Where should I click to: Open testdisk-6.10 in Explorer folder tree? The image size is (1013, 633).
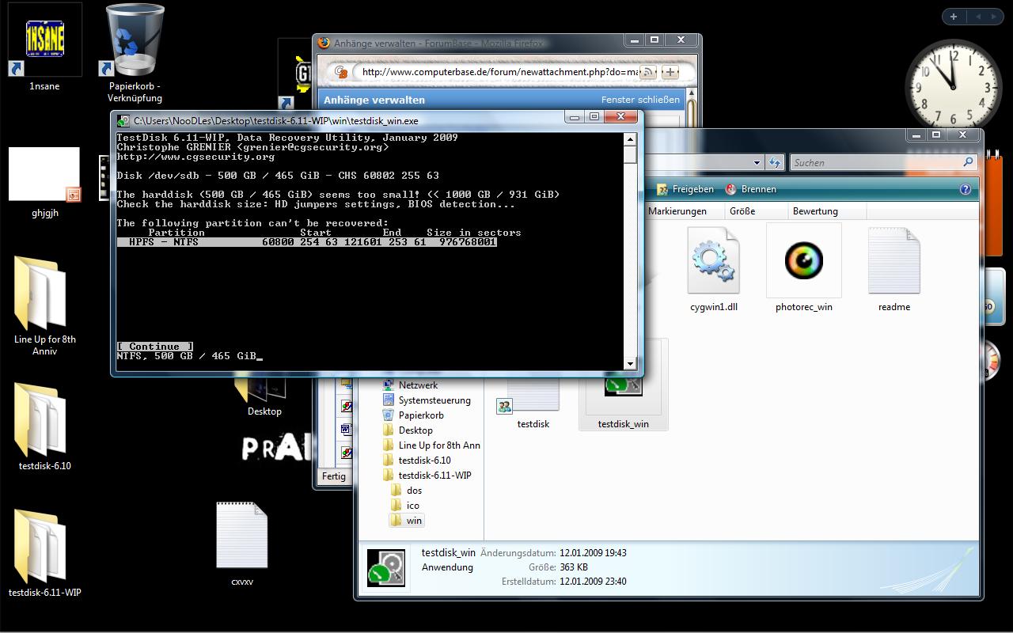coord(425,461)
